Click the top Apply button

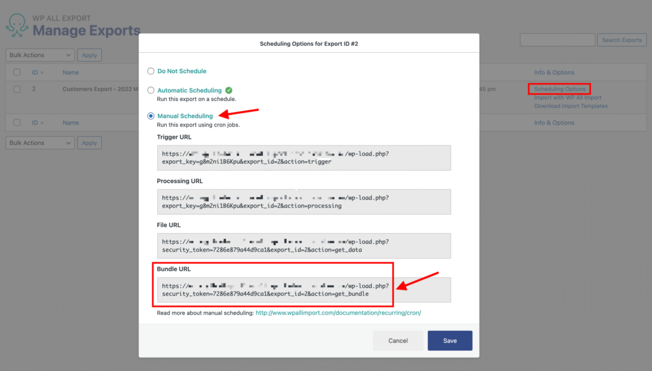point(89,55)
